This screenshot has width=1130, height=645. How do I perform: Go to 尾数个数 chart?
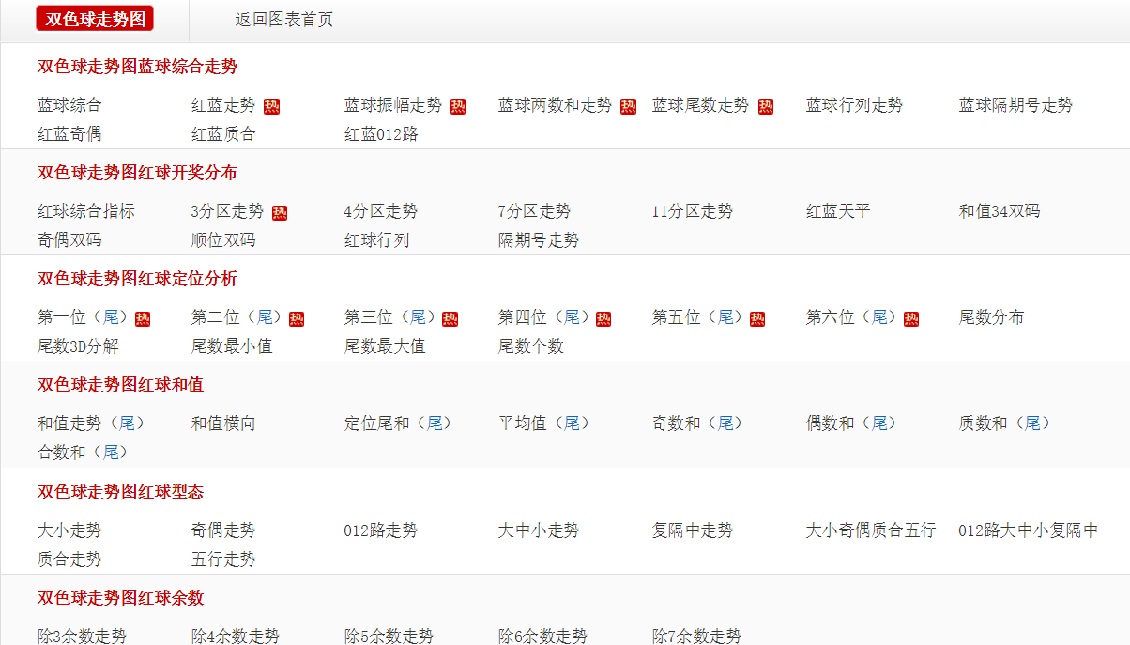pyautogui.click(x=530, y=346)
